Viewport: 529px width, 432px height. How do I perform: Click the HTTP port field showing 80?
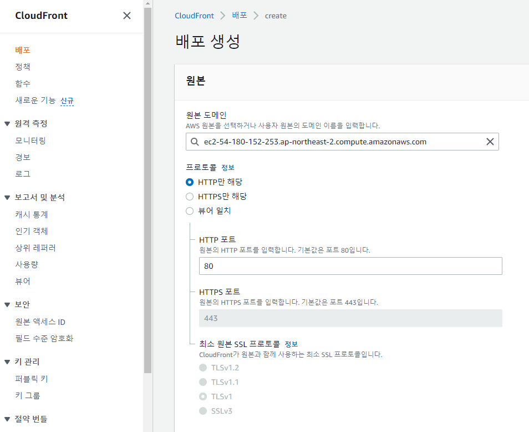pyautogui.click(x=350, y=266)
